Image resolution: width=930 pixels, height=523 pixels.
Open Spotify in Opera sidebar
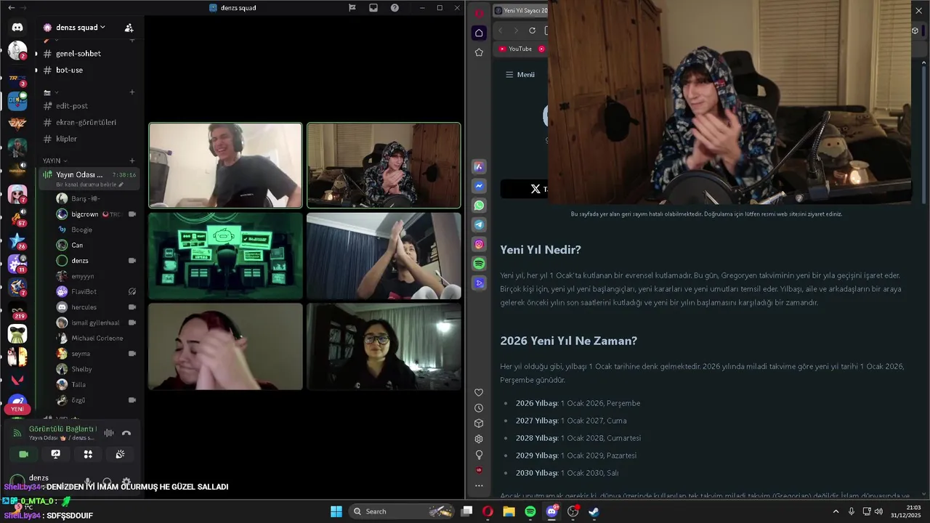pos(479,264)
